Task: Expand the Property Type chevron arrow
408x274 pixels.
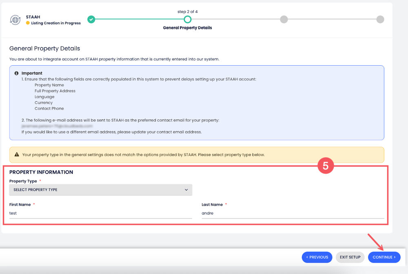Action: click(x=186, y=190)
